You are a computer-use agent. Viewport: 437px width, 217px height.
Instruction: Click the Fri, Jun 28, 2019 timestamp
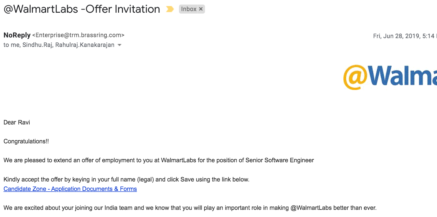click(404, 36)
